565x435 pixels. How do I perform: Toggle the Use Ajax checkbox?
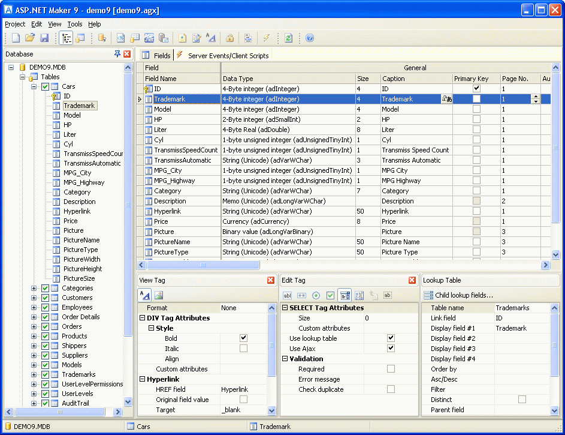391,348
